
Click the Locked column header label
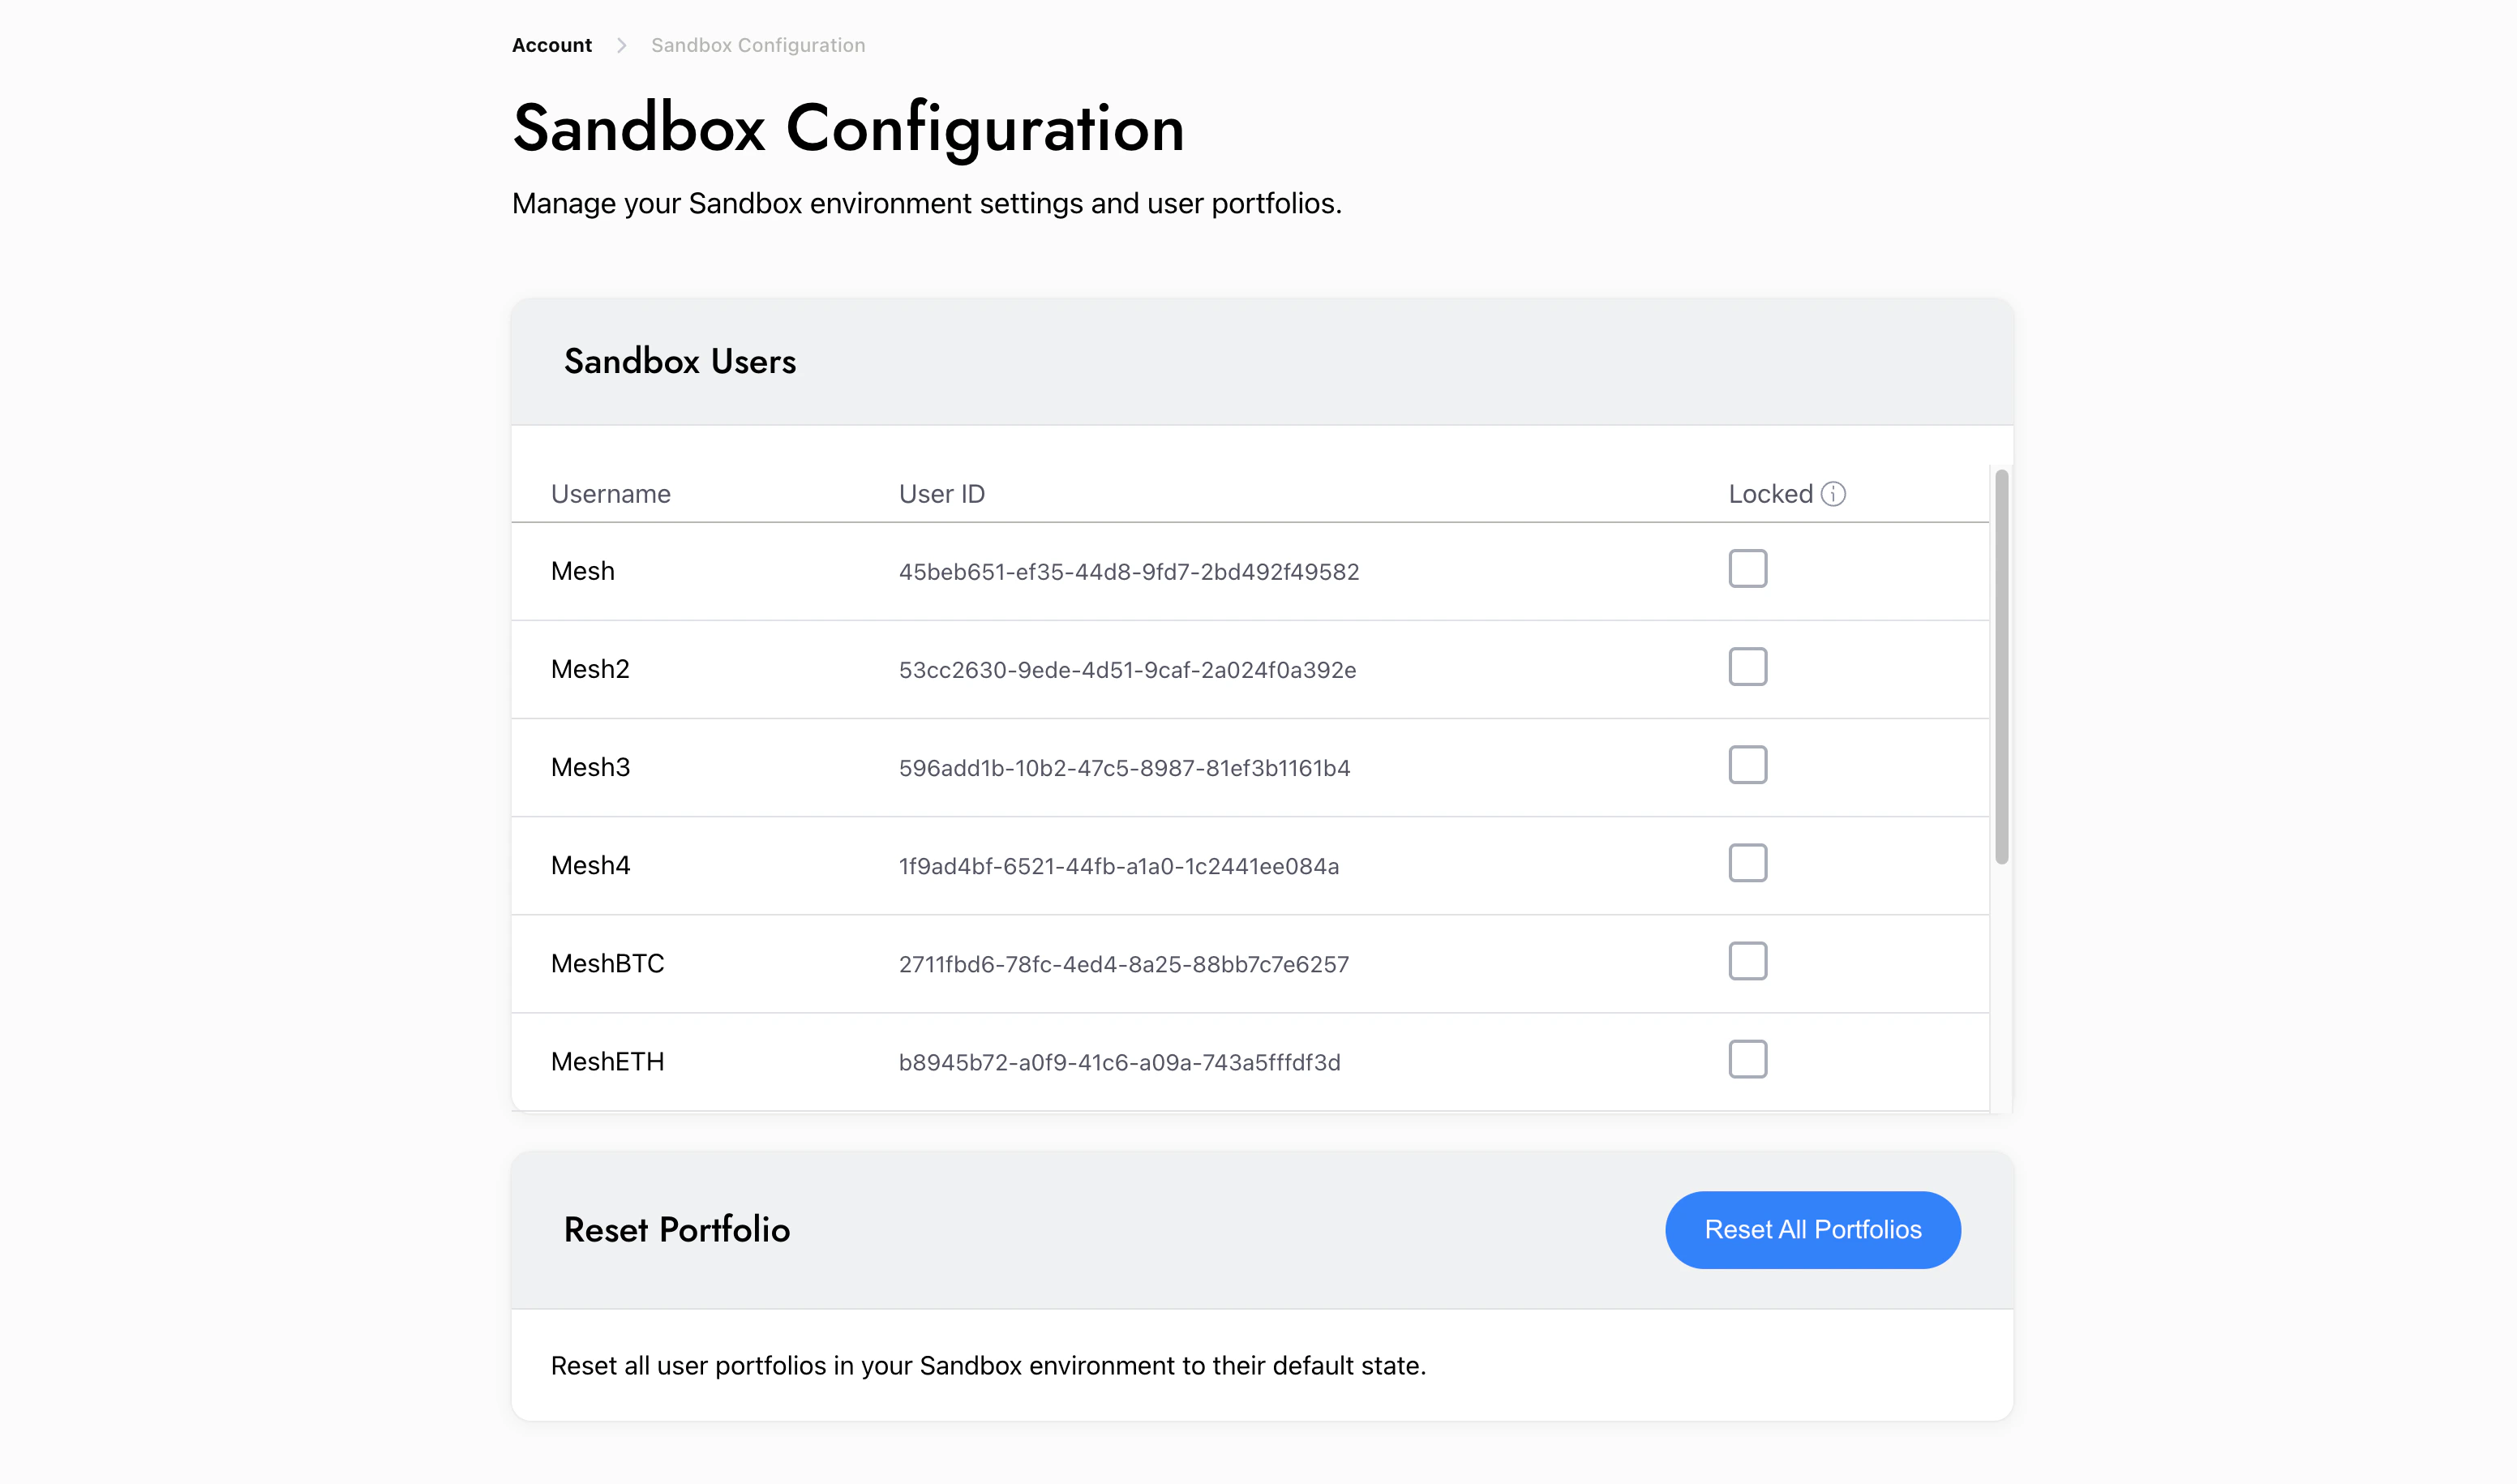(1769, 494)
